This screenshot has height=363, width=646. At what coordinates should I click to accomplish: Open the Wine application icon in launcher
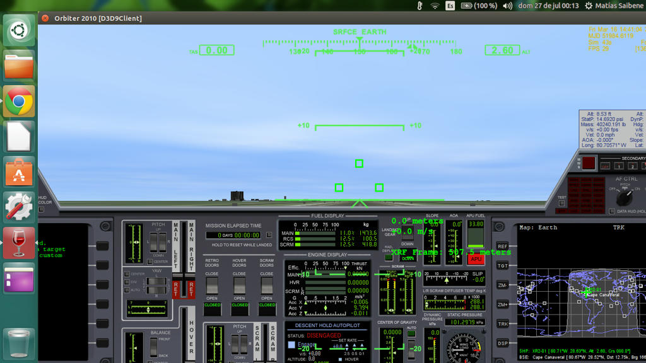click(19, 243)
